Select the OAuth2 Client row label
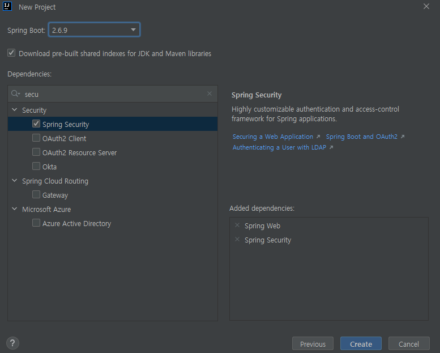 point(64,139)
